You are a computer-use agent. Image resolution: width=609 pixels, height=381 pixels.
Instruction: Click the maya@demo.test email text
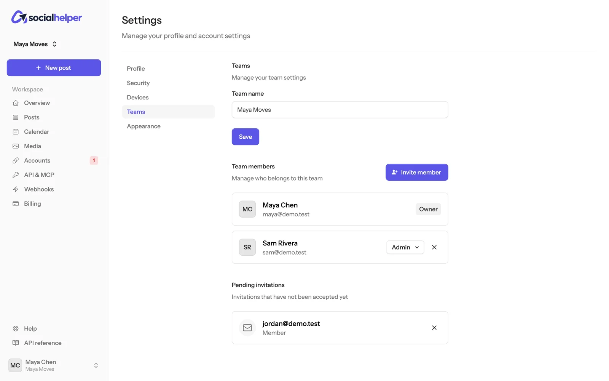tap(286, 215)
